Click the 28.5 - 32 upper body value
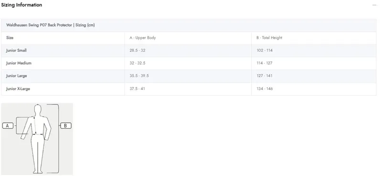This screenshot has width=382, height=176. click(x=138, y=51)
